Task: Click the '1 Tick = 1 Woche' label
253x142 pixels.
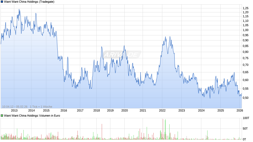Action: coord(41,107)
